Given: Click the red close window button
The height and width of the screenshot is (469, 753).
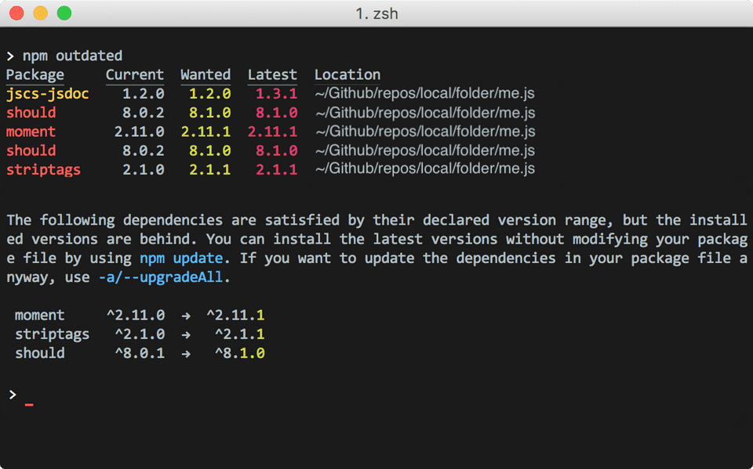Looking at the screenshot, I should coord(16,13).
